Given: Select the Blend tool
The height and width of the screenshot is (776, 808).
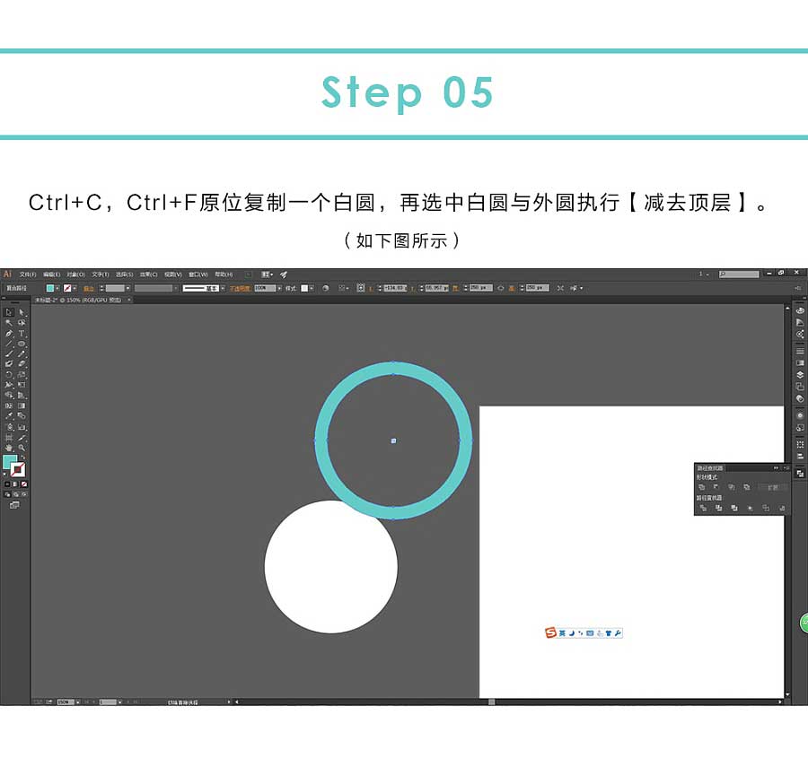Looking at the screenshot, I should [22, 416].
